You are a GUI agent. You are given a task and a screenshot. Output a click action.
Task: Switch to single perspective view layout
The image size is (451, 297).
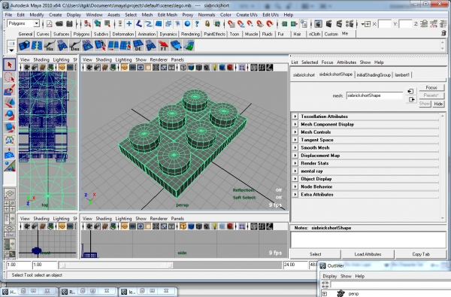pyautogui.click(x=10, y=194)
